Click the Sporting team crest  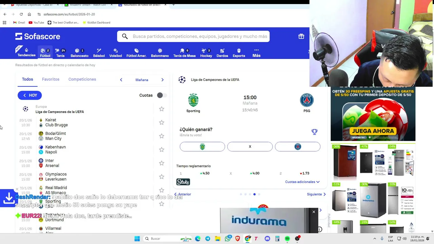click(x=193, y=100)
